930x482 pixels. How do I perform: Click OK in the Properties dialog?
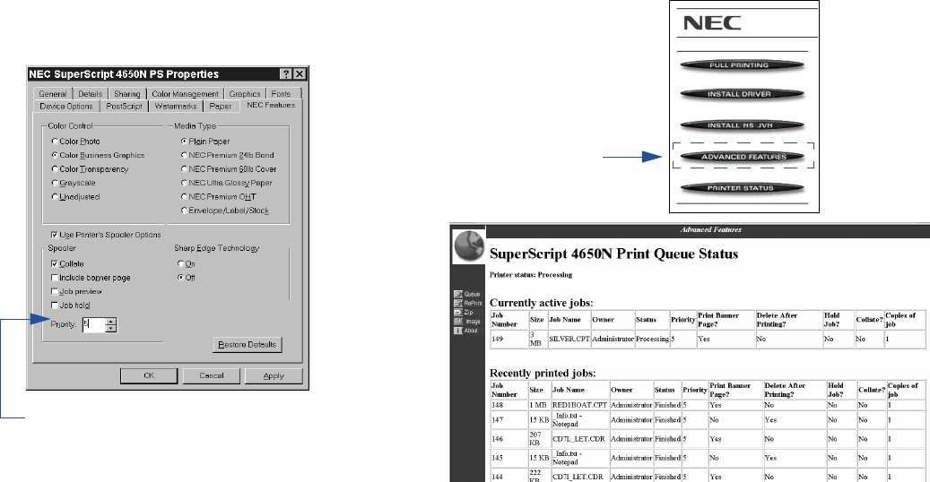coord(149,376)
